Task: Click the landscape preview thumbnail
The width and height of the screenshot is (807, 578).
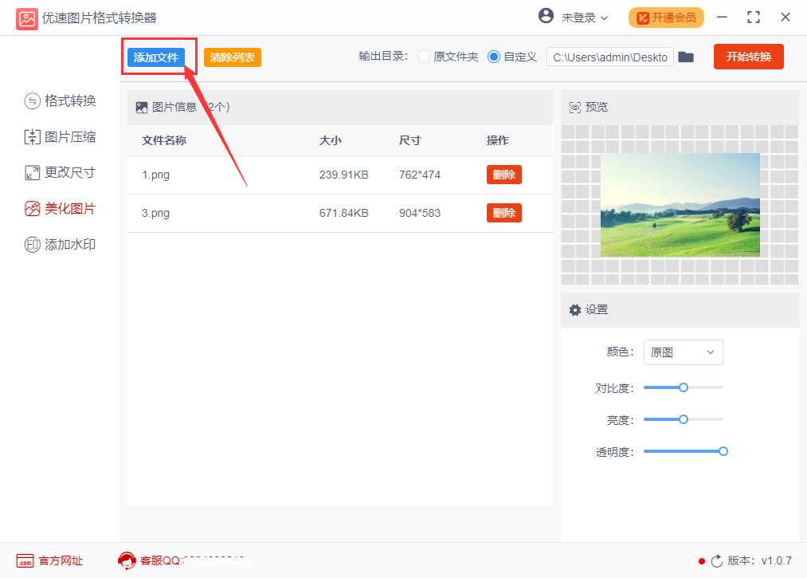Action: pos(680,205)
